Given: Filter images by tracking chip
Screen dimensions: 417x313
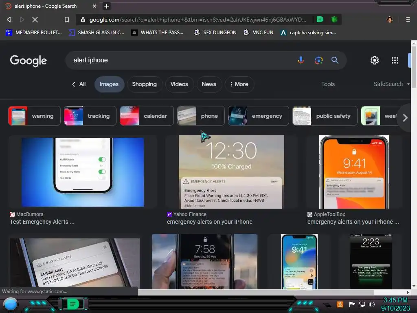Looking at the screenshot, I should point(90,116).
